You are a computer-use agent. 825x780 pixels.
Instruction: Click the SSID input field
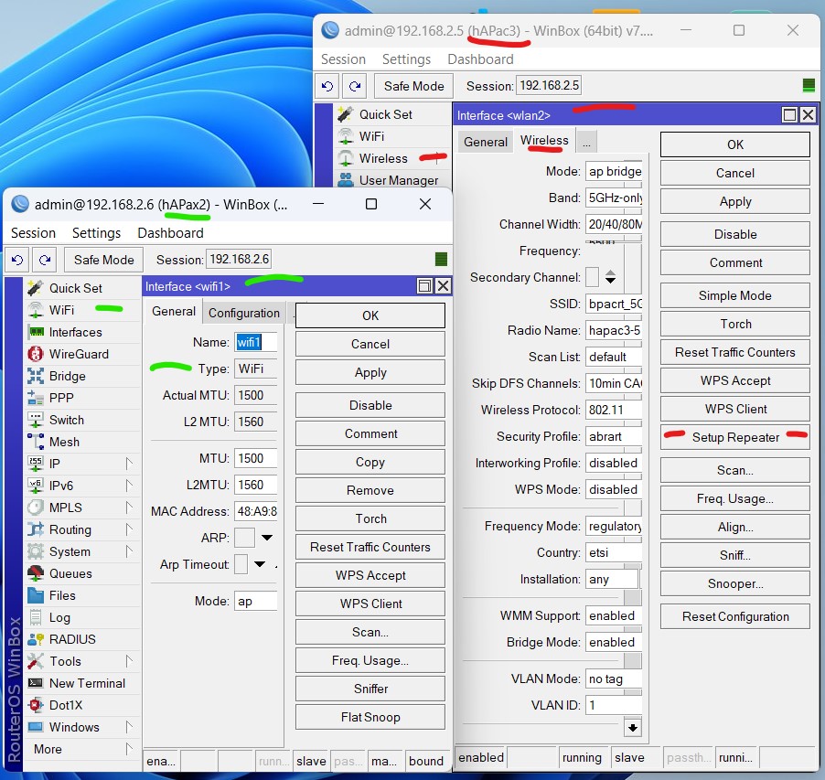(614, 304)
